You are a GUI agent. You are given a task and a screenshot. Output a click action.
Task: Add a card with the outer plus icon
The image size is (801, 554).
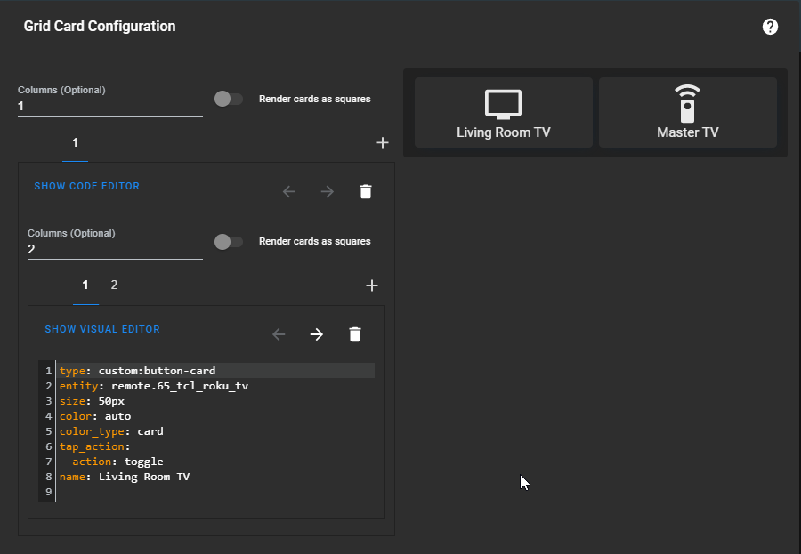(x=383, y=142)
